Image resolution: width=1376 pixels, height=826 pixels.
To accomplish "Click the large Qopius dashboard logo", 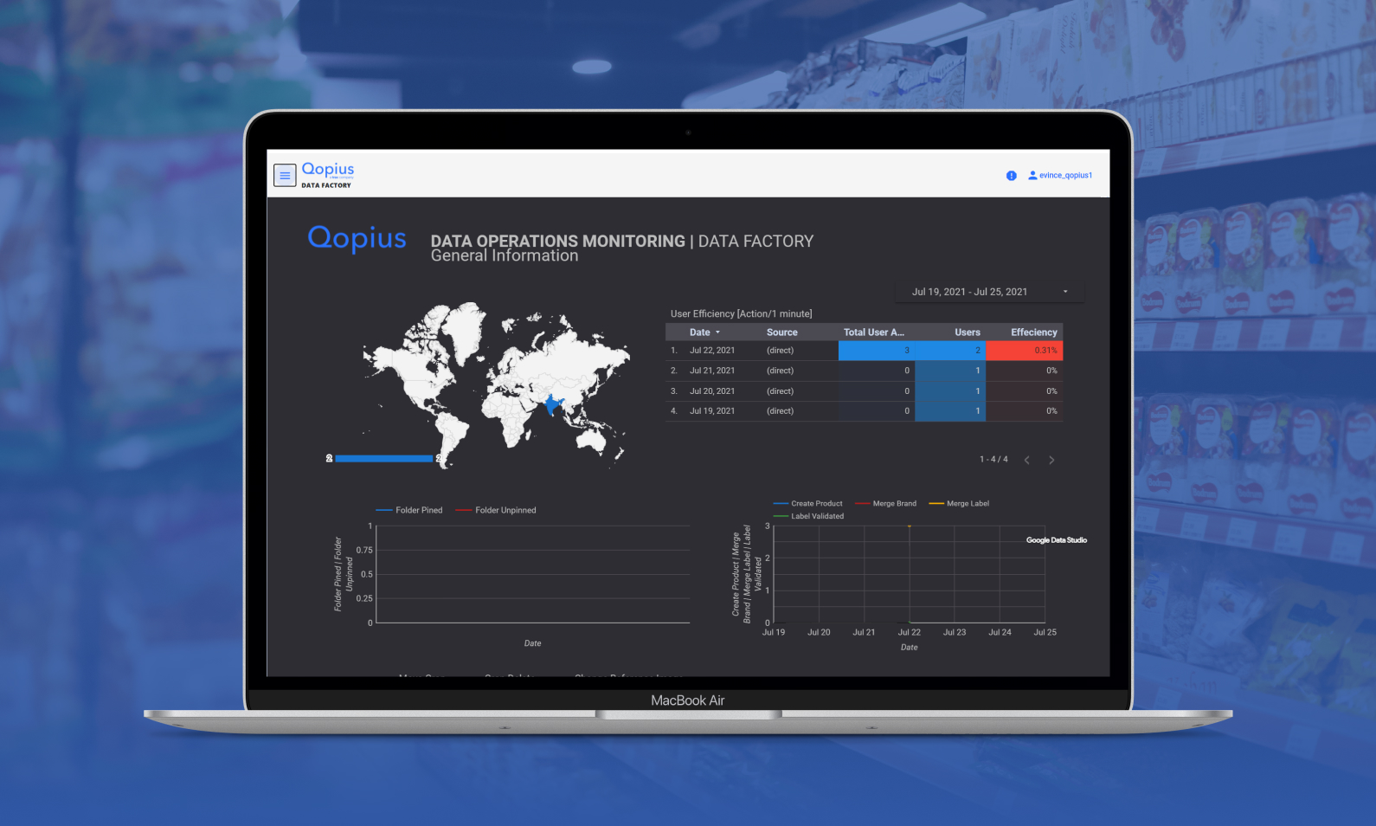I will point(357,238).
